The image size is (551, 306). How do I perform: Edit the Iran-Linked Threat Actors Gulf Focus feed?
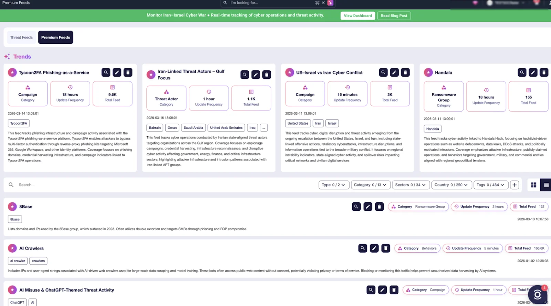point(256,74)
